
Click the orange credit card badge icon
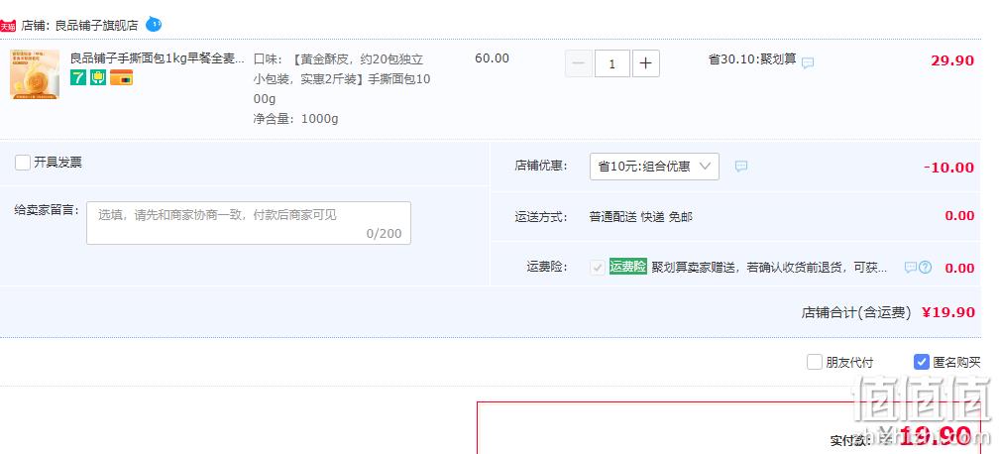[x=121, y=77]
